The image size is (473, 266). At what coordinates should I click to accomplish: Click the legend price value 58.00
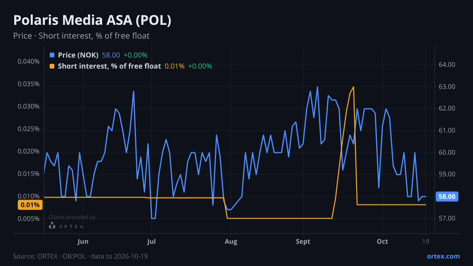coord(111,55)
